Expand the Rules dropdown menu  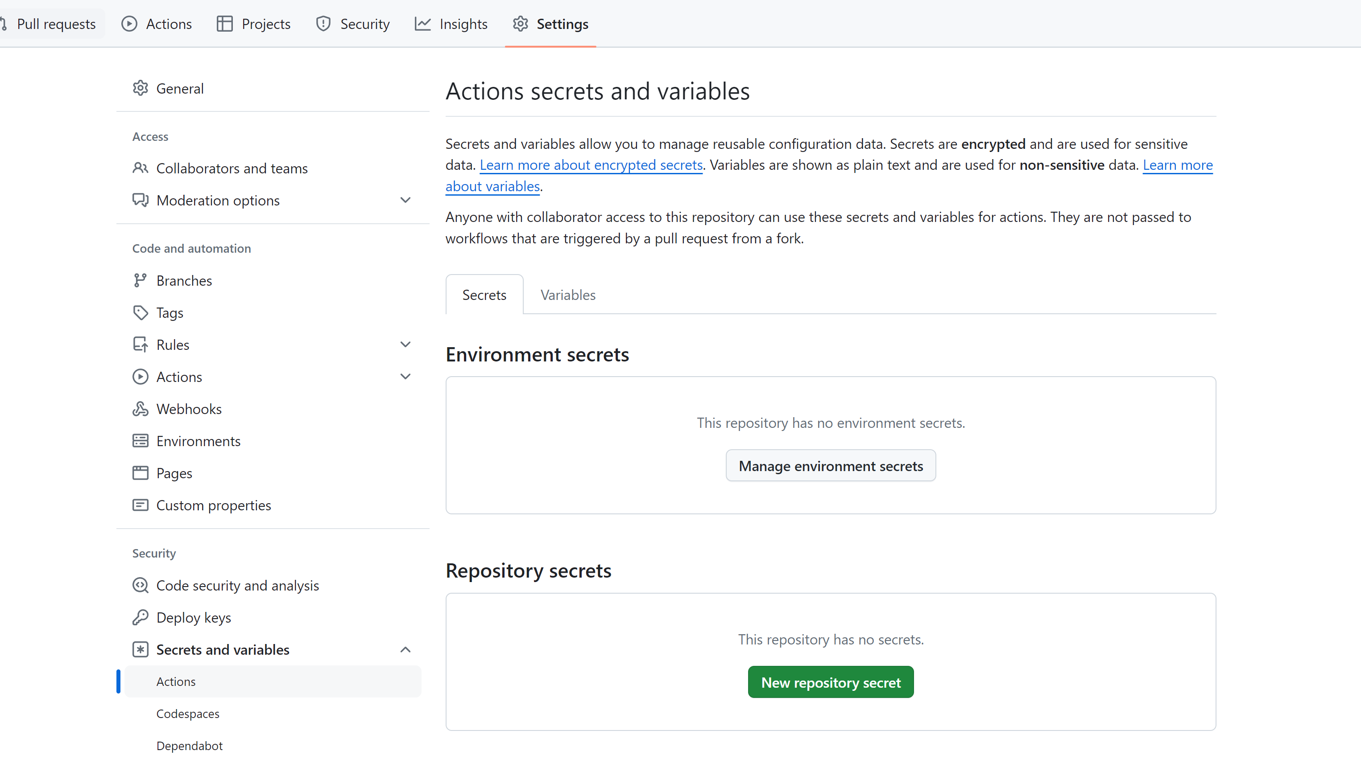(405, 344)
